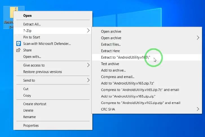Expand the CRC SHA submenu arrow

(x=198, y=109)
